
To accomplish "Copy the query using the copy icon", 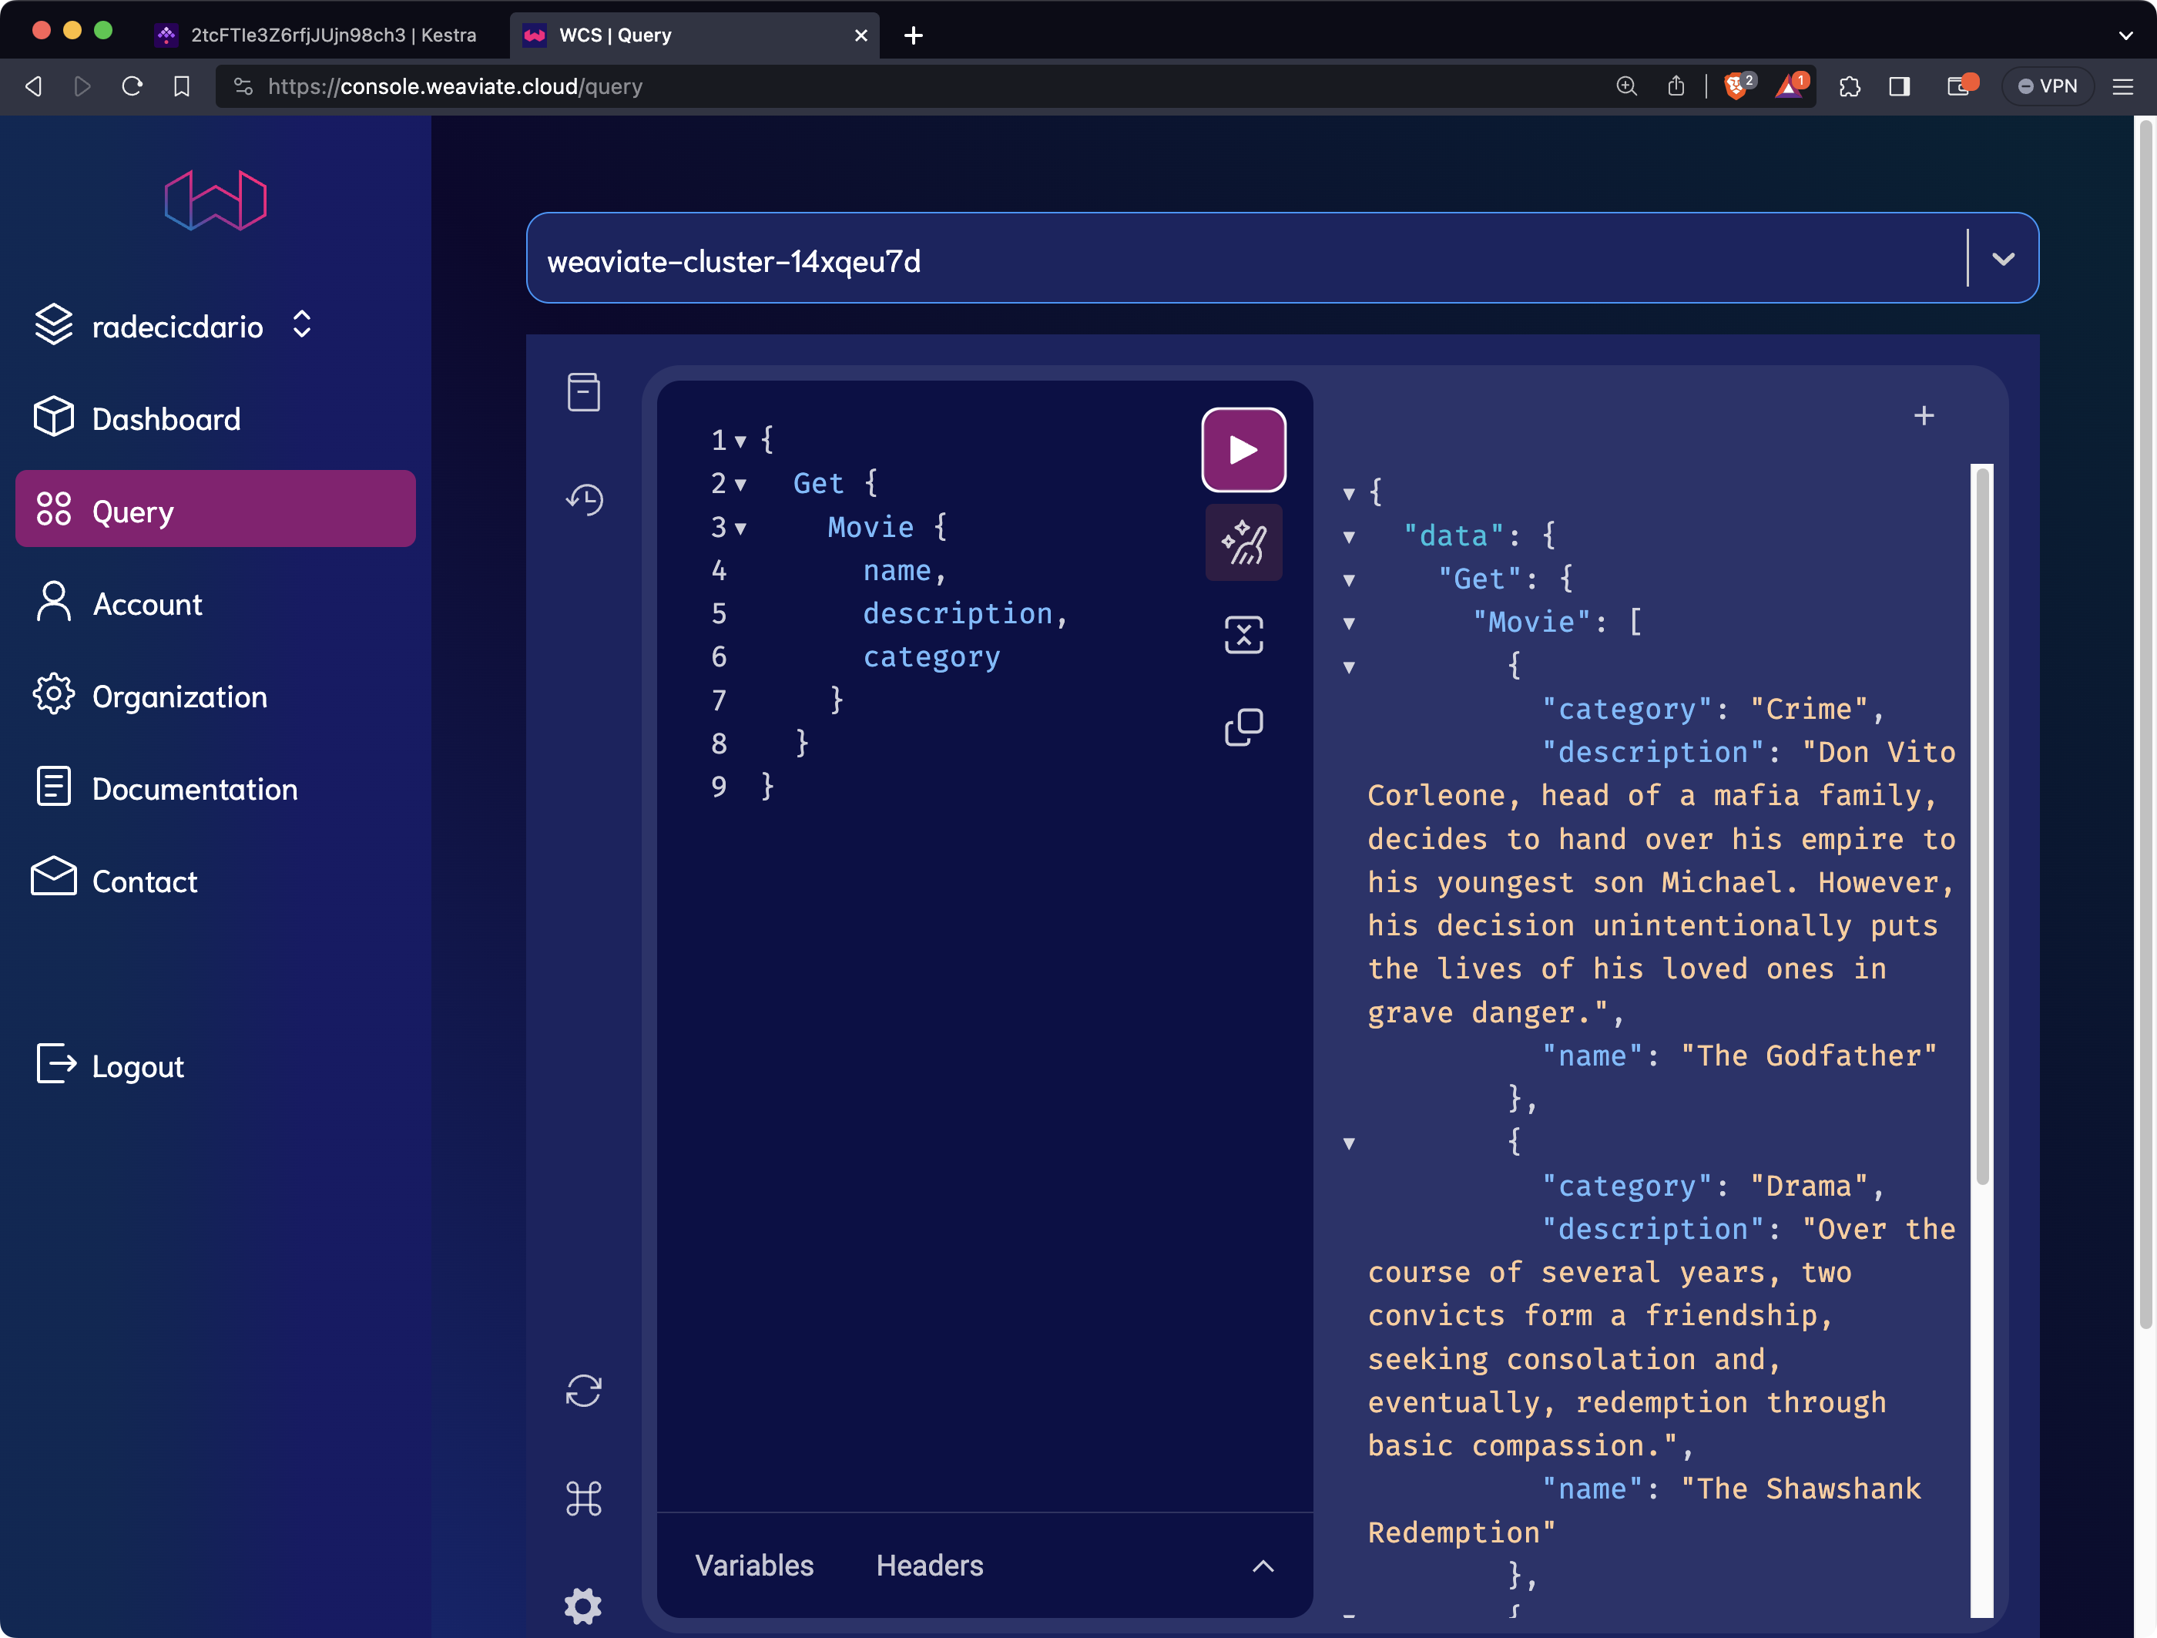I will (x=1243, y=727).
